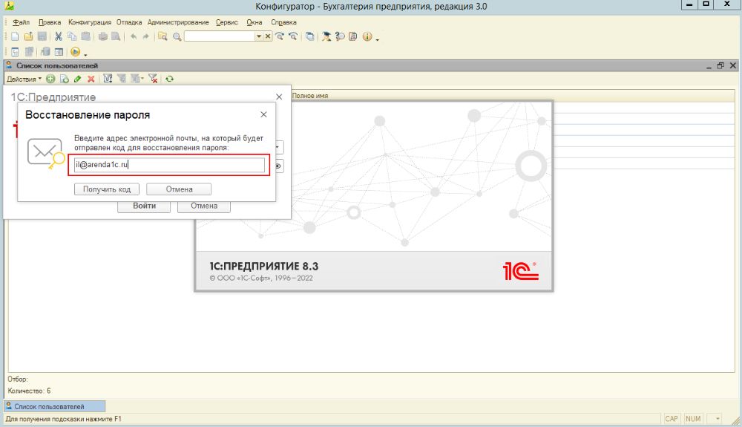Click the Получить код button

pos(106,189)
